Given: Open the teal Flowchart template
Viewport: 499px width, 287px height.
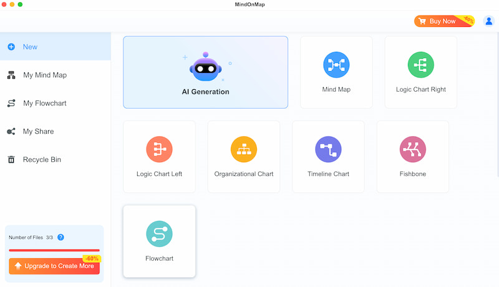Looking at the screenshot, I should (x=159, y=241).
